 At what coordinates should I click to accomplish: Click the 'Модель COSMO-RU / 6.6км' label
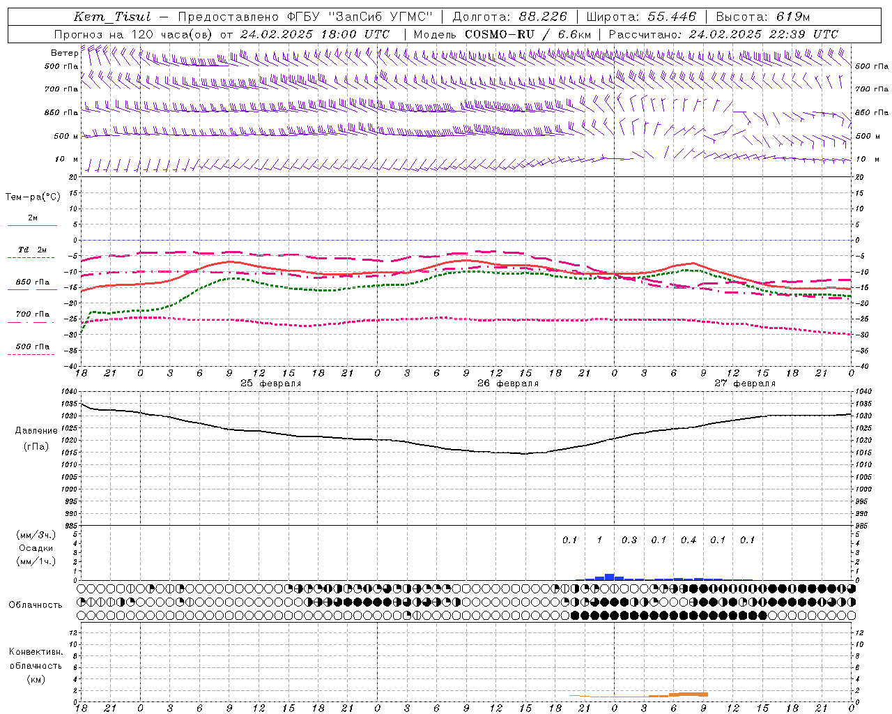[x=502, y=34]
